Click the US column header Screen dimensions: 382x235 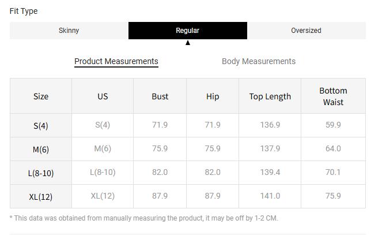click(x=103, y=96)
